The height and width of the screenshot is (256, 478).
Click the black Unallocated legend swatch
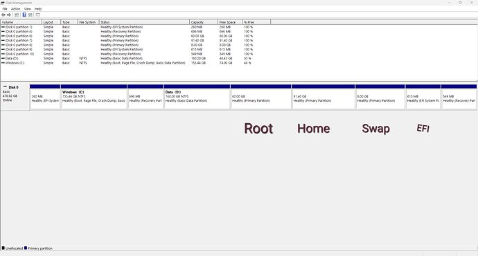click(x=3, y=248)
